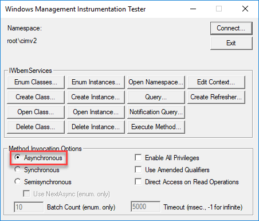Click Delete Class... button
This screenshot has width=259, height=221.
36,127
